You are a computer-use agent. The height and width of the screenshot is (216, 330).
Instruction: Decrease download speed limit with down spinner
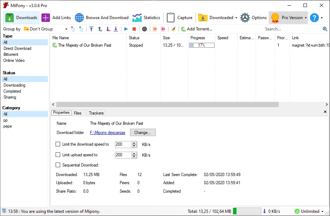(x=134, y=146)
